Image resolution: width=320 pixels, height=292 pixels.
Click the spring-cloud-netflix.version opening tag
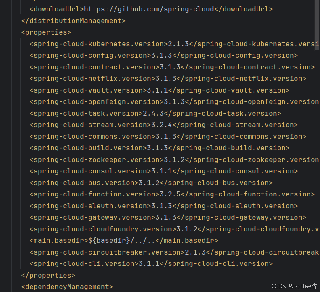pyautogui.click(x=92, y=79)
